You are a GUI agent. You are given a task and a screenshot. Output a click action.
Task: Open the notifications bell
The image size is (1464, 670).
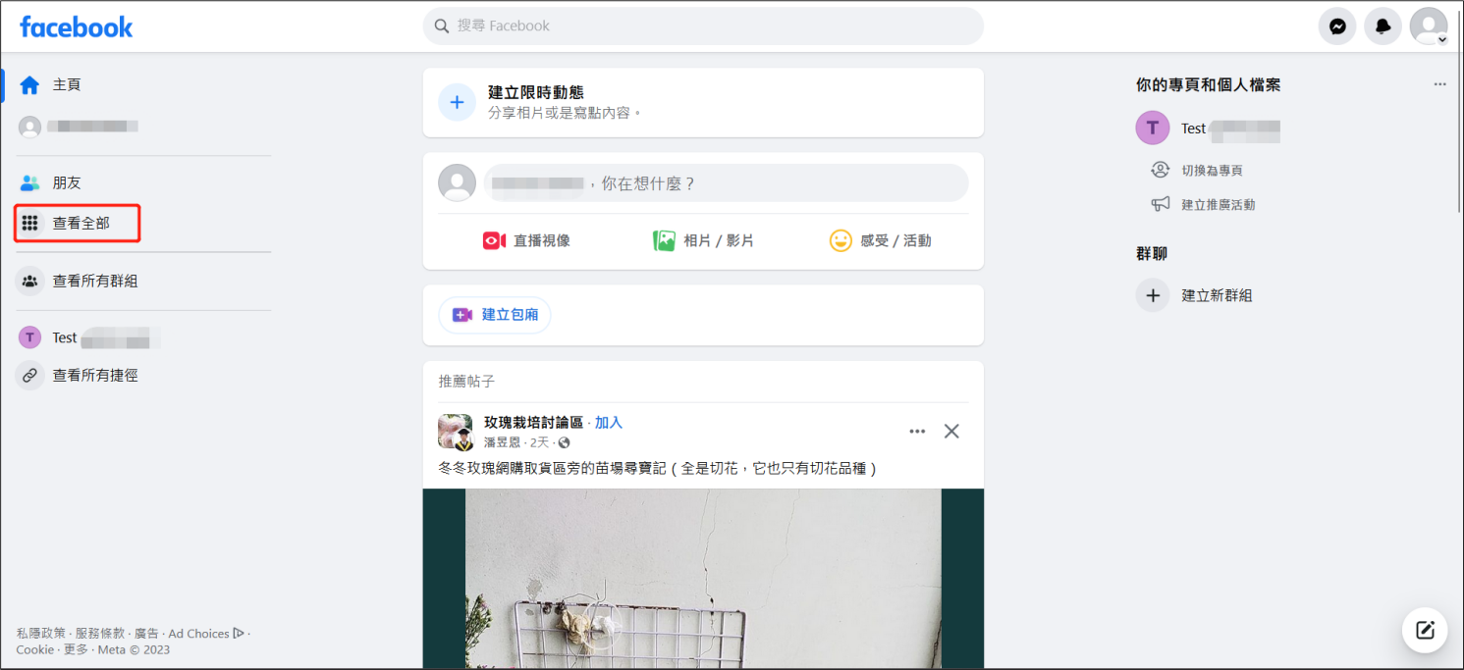point(1383,26)
